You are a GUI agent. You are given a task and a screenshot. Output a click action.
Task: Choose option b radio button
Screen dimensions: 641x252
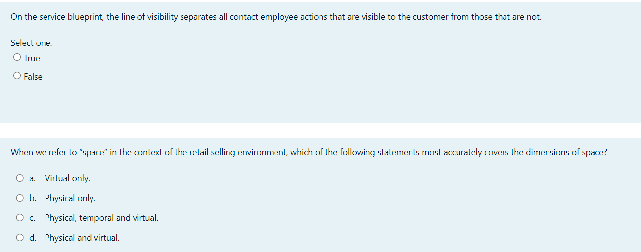(x=20, y=198)
